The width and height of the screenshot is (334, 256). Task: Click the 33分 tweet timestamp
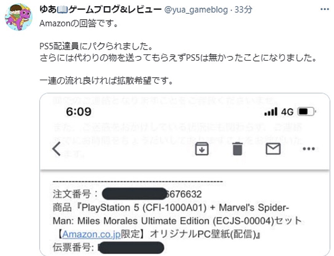(243, 10)
